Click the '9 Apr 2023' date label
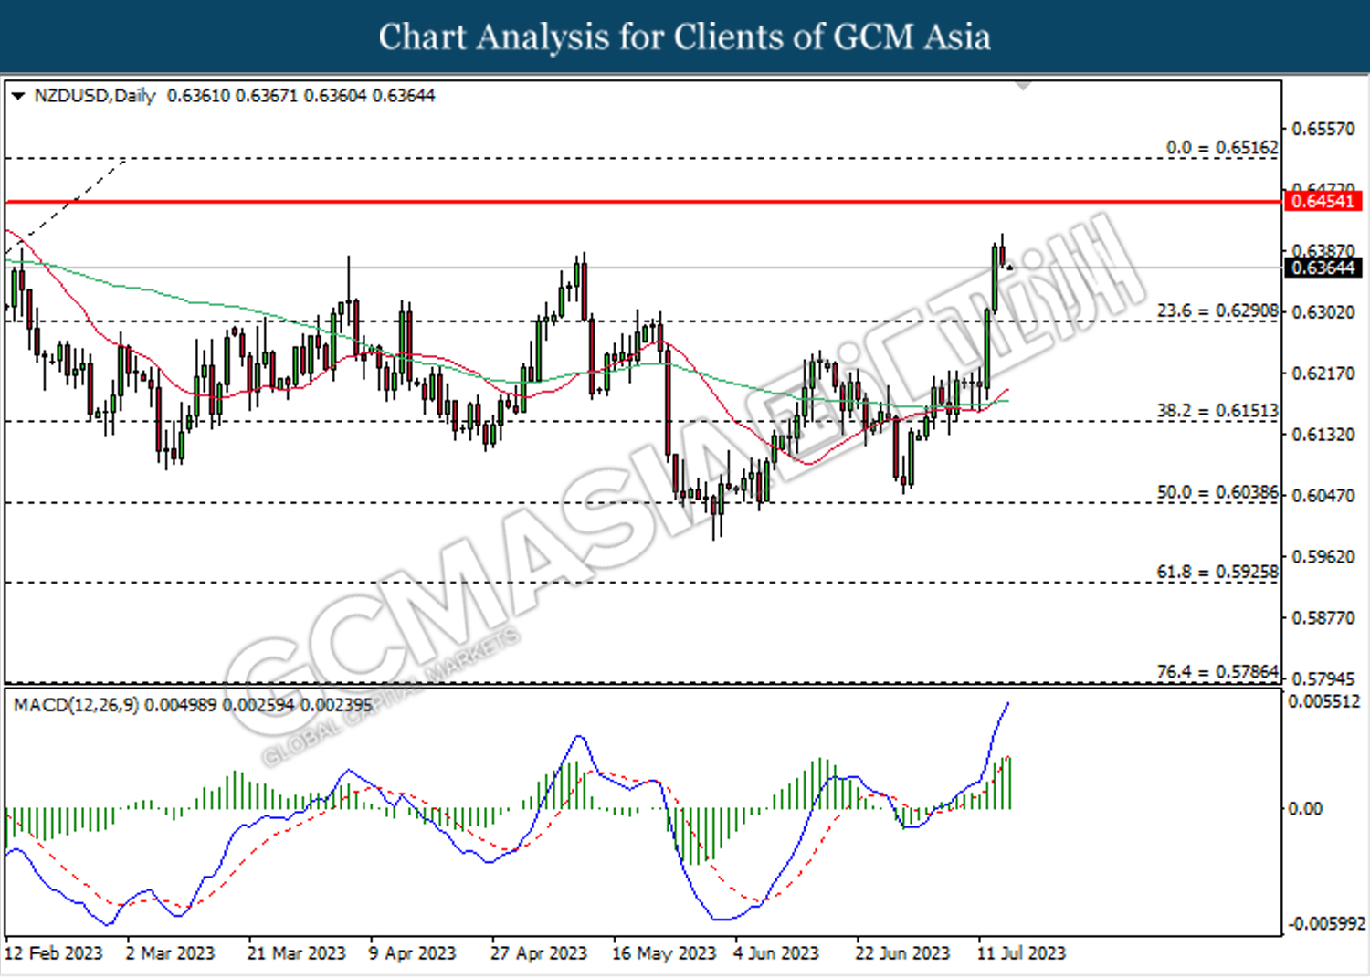The image size is (1370, 978). coord(412,953)
